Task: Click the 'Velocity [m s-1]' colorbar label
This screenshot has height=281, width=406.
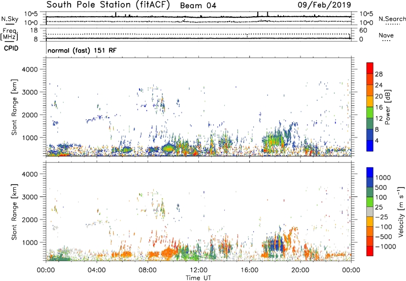Action: (401, 212)
